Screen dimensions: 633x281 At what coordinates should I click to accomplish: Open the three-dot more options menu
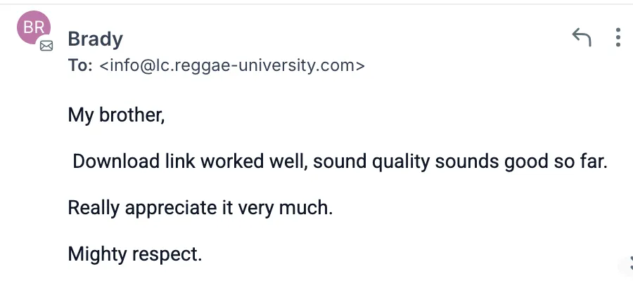click(618, 37)
